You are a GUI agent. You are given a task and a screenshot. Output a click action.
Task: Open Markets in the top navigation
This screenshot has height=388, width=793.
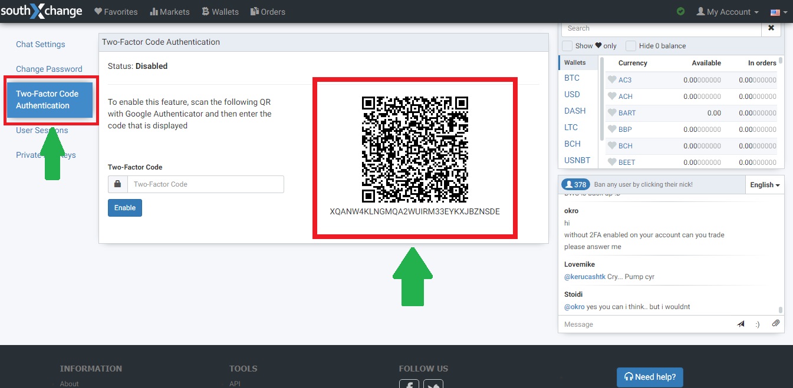click(170, 12)
